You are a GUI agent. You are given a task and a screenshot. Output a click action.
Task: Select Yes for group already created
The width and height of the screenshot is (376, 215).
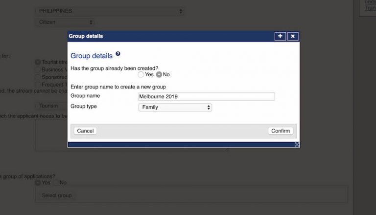pyautogui.click(x=141, y=75)
